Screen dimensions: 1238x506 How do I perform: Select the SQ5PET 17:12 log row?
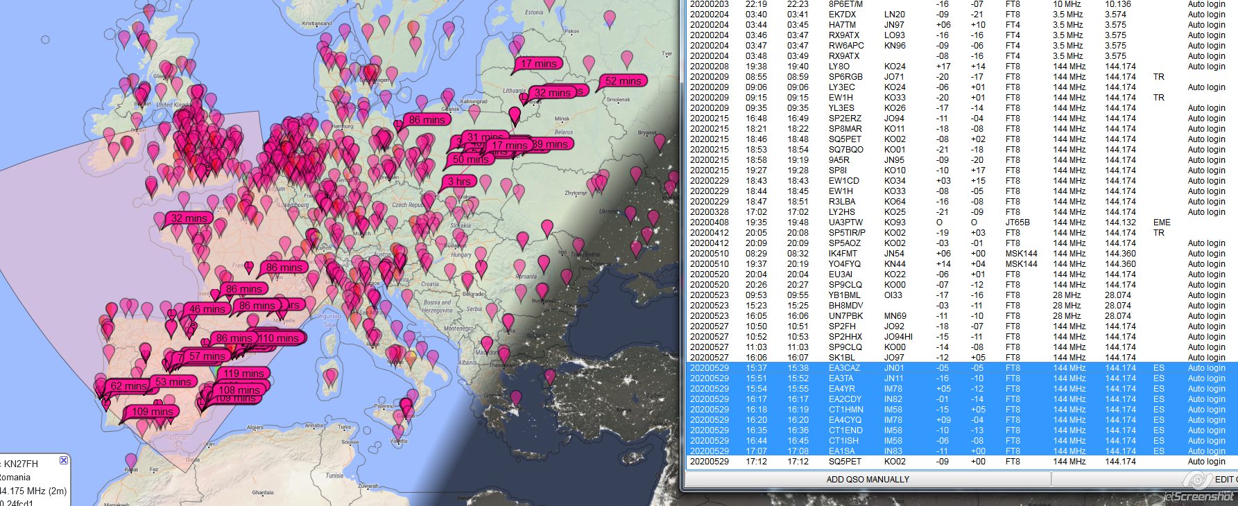957,462
